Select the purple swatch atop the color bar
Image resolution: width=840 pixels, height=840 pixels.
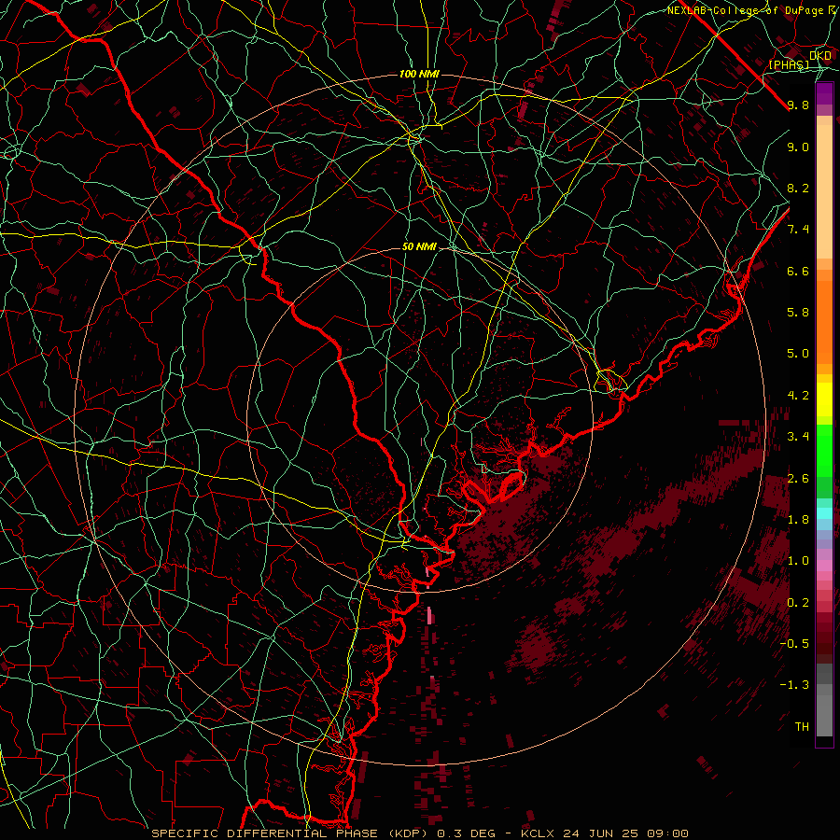824,93
